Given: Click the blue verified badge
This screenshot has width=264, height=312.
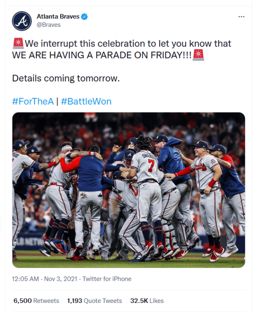Looking at the screenshot, I should (x=85, y=16).
